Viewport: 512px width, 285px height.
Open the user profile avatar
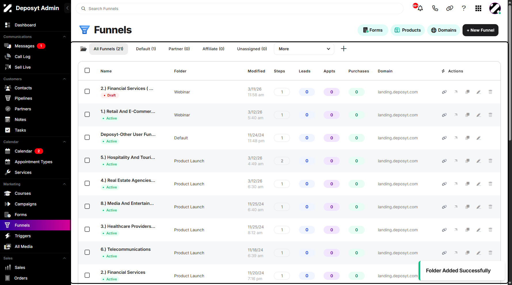495,8
